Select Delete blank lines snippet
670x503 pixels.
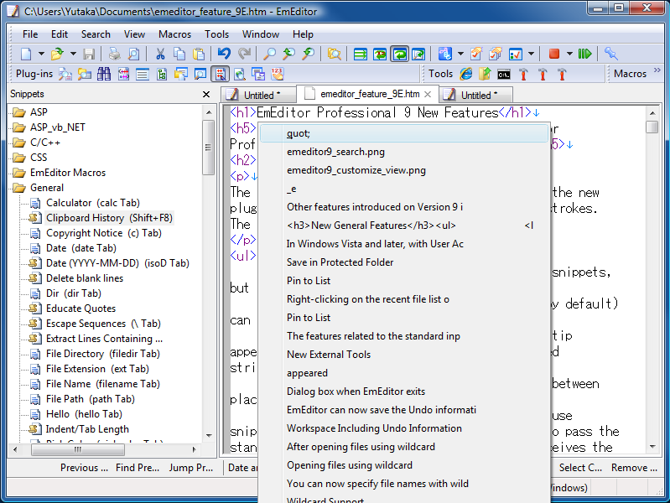[x=85, y=278]
